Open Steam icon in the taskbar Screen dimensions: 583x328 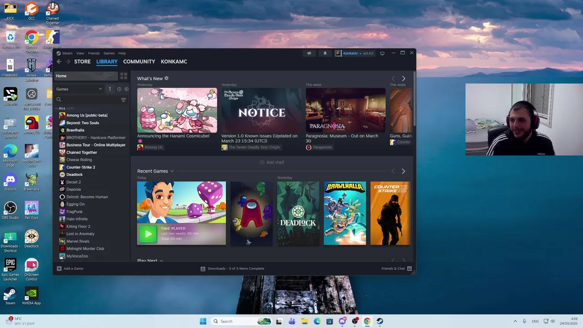tap(380, 321)
